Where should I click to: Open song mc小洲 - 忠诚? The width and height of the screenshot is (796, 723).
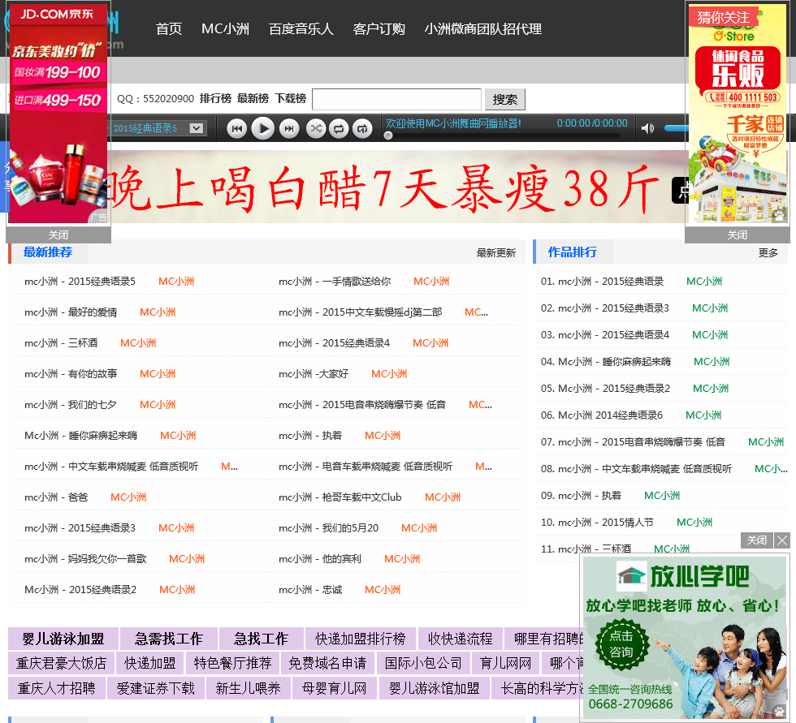[310, 590]
